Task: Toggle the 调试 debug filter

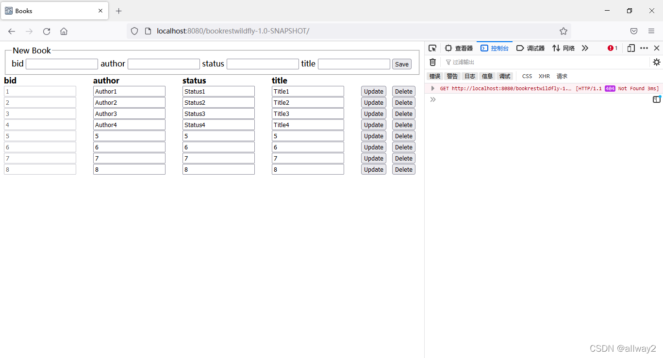Action: pyautogui.click(x=505, y=76)
